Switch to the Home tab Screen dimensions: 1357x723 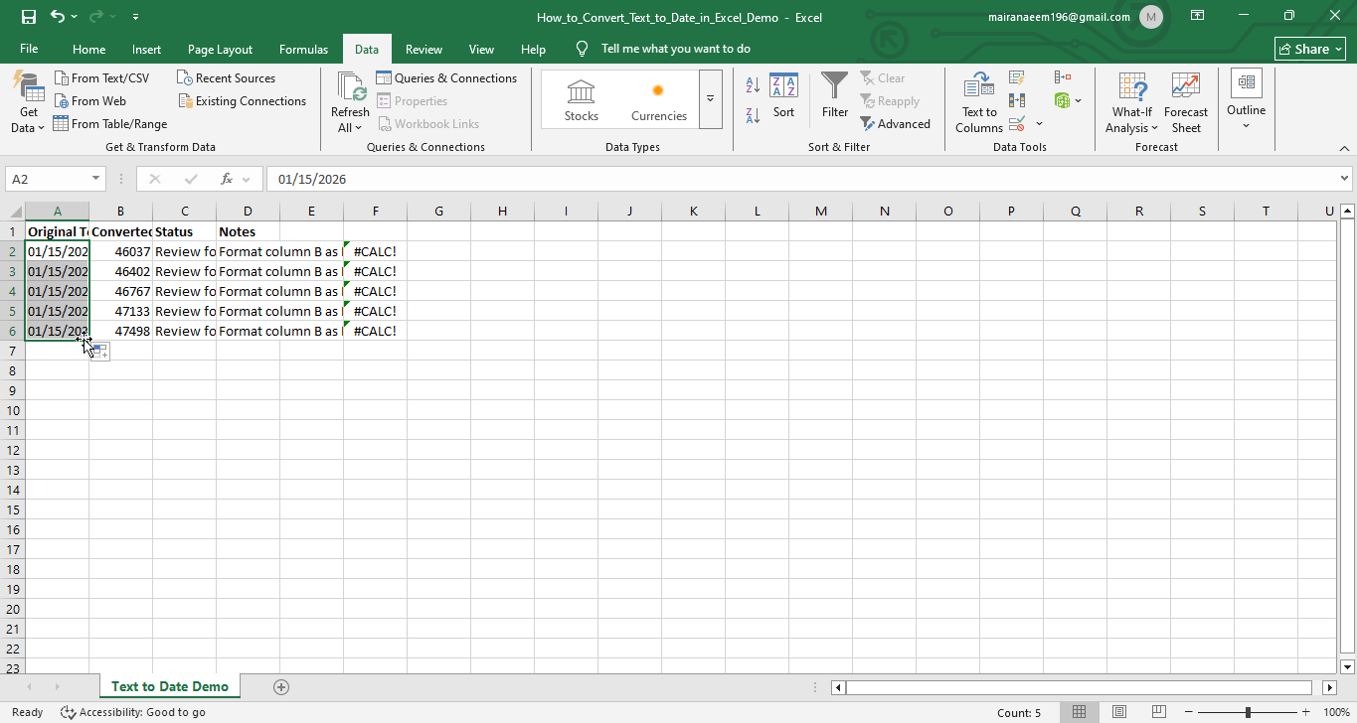coord(88,49)
